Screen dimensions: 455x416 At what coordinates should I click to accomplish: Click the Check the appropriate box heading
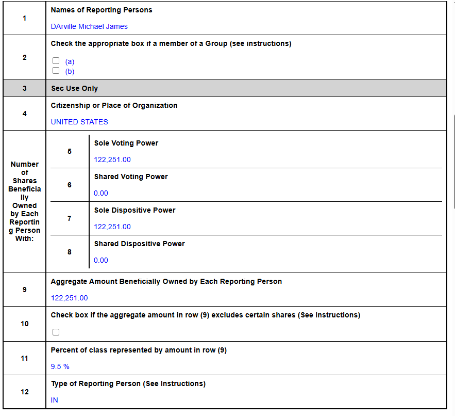[171, 43]
